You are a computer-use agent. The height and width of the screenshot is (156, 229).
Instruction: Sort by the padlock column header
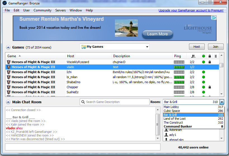coord(210,56)
